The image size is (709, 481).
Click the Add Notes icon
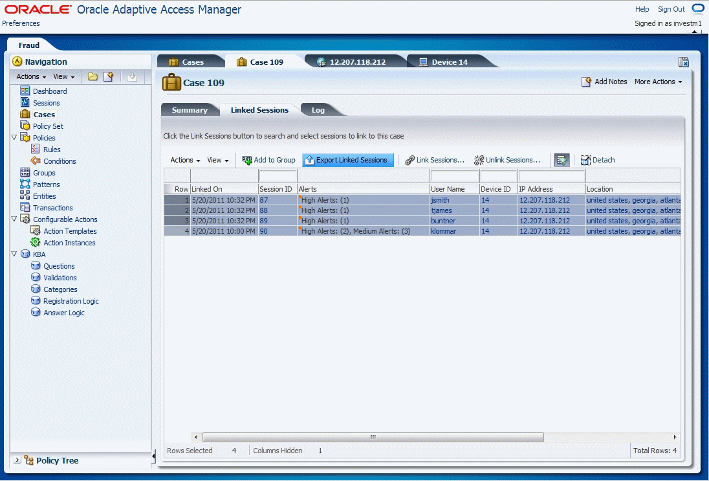pos(587,82)
